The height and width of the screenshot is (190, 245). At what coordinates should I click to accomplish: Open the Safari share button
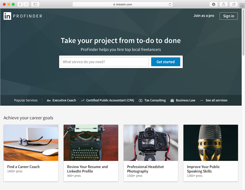223,4
